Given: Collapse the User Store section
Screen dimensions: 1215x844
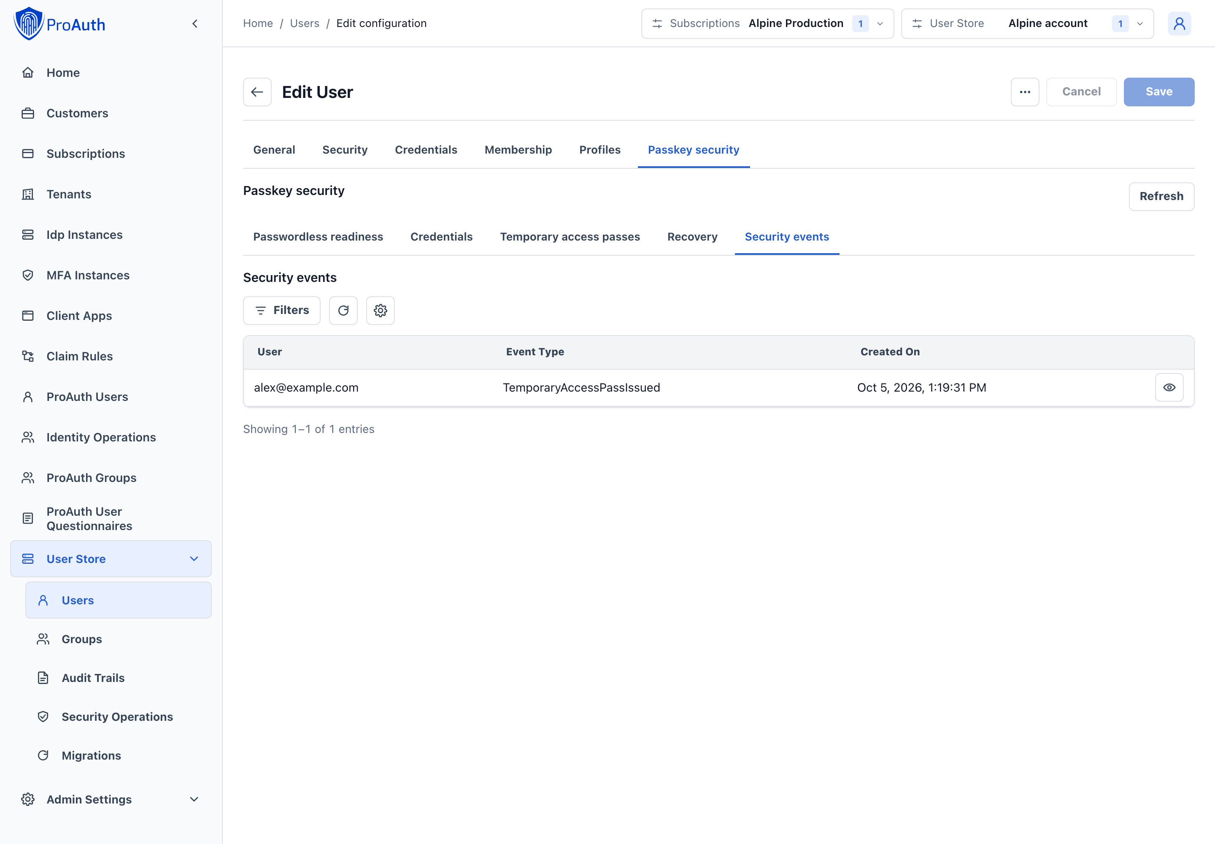Looking at the screenshot, I should click(x=111, y=559).
